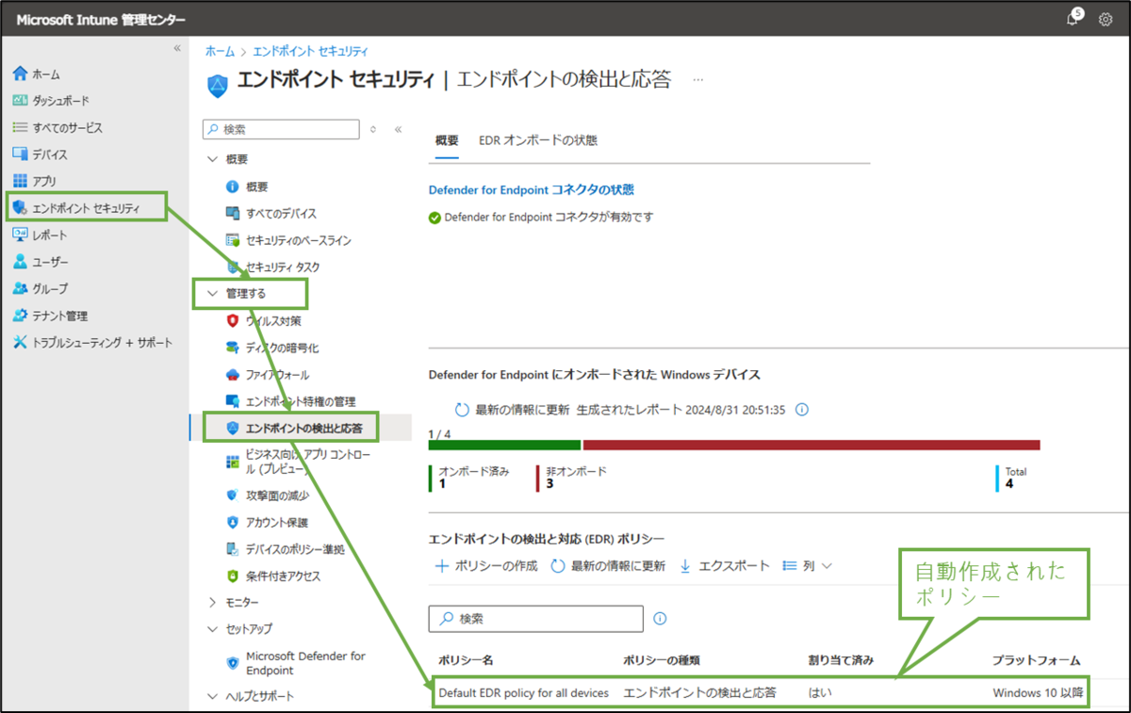Collapse the main left navigation pane
Image resolution: width=1131 pixels, height=713 pixels.
(177, 48)
